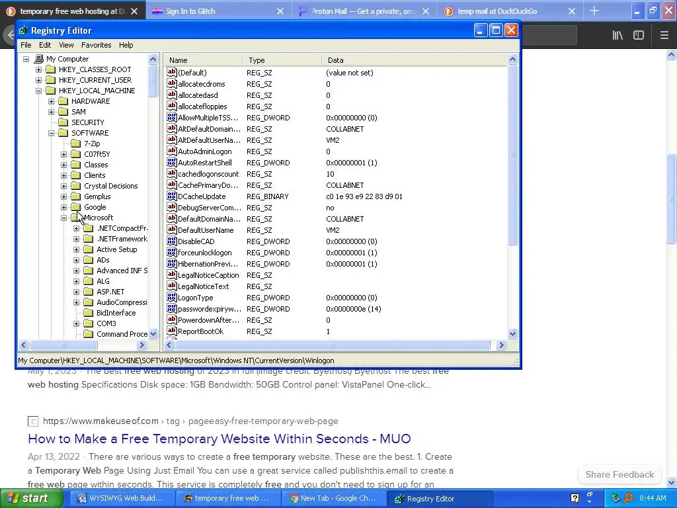The image size is (677, 508).
Task: Click the ReportBootOk string value icon
Action: coord(172,331)
